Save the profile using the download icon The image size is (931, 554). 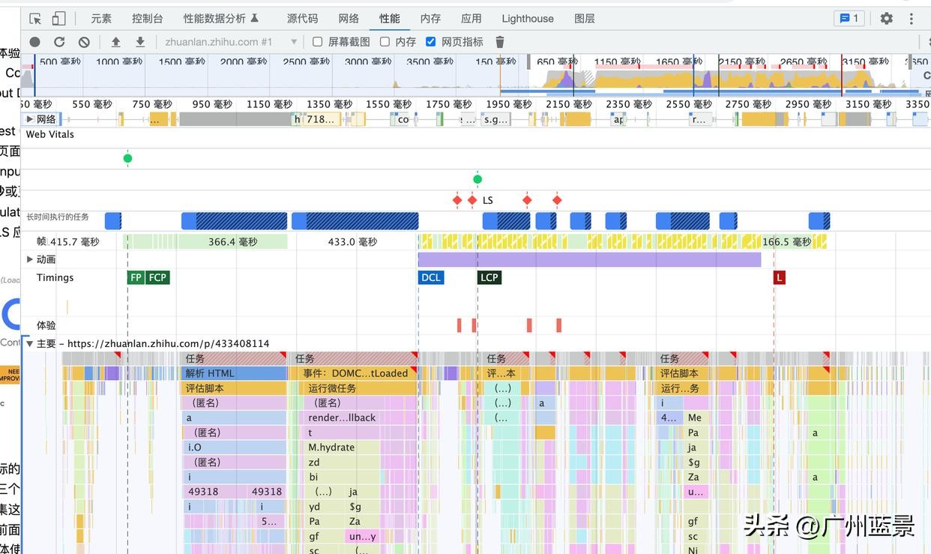(x=139, y=42)
